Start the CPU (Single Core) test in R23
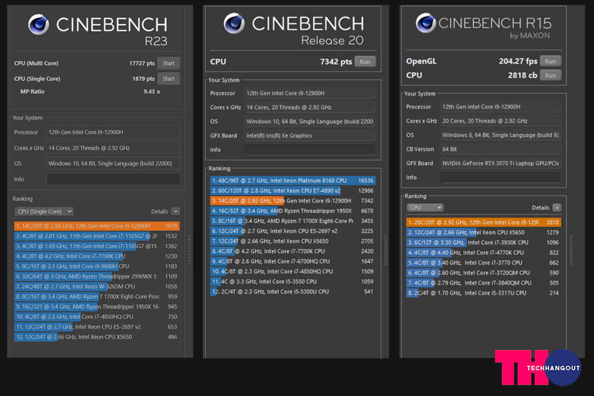 point(169,79)
